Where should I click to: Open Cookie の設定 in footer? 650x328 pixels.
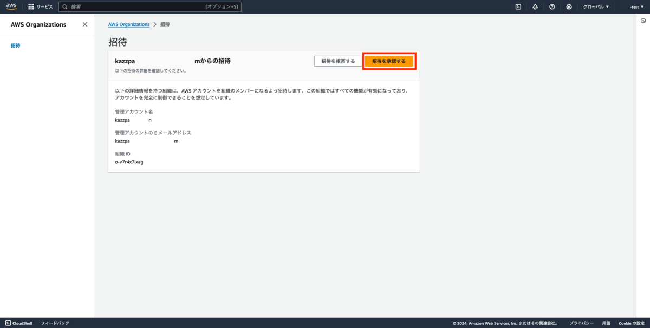tap(632, 323)
